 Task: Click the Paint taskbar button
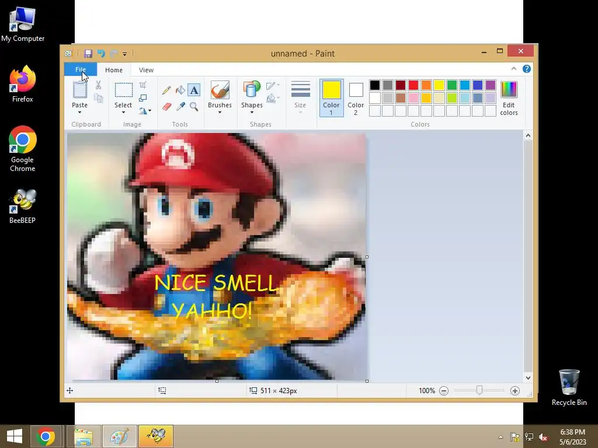tap(119, 436)
